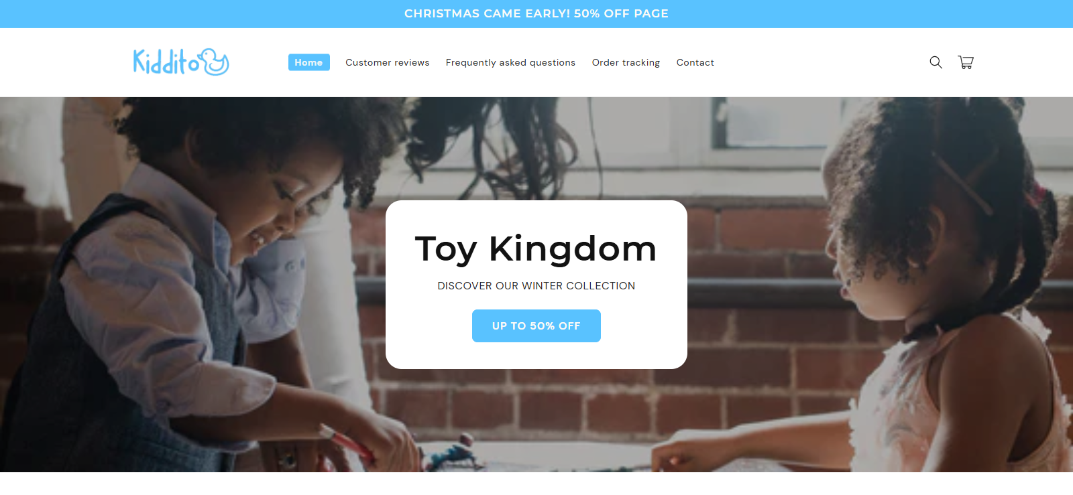This screenshot has width=1073, height=495.
Task: Click the duck icon in the Kiddito logo
Action: [x=215, y=62]
